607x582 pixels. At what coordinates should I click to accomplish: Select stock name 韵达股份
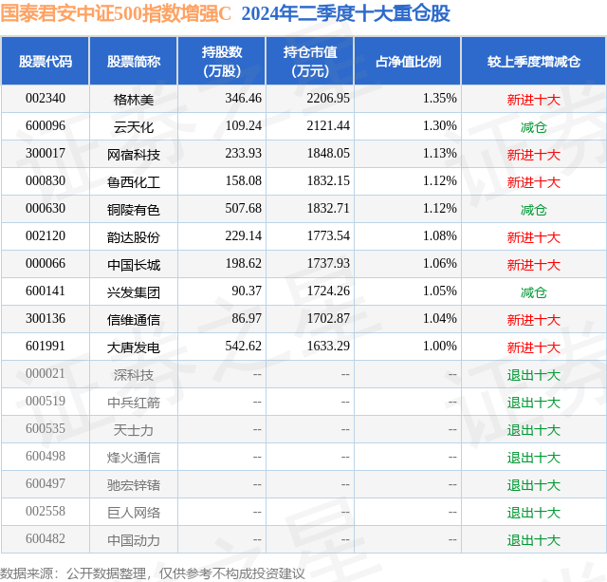[134, 237]
